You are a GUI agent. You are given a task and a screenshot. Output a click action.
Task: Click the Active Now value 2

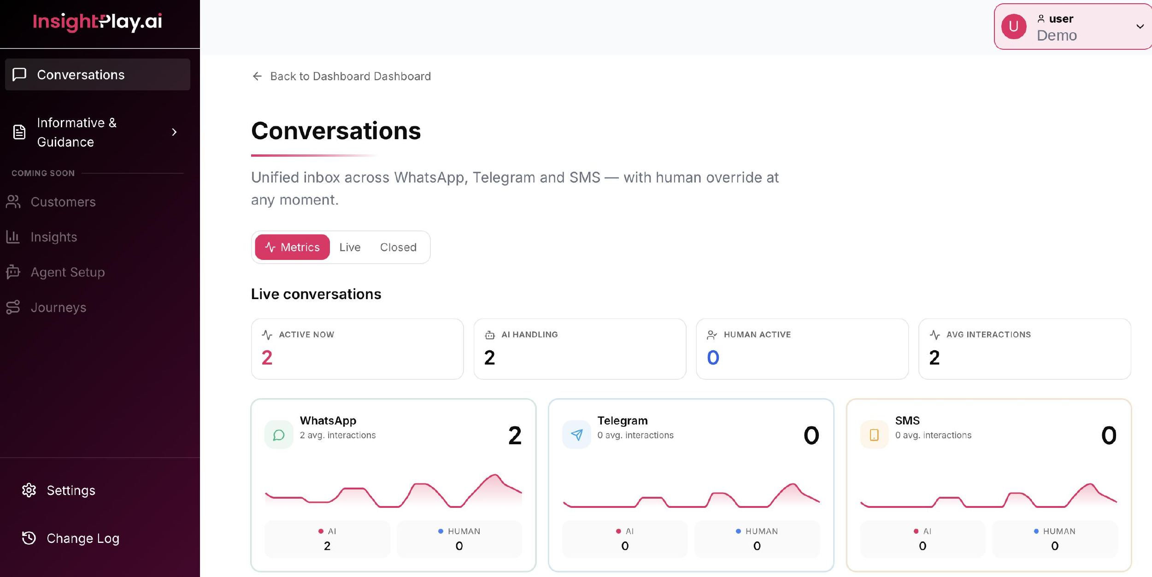[267, 358]
